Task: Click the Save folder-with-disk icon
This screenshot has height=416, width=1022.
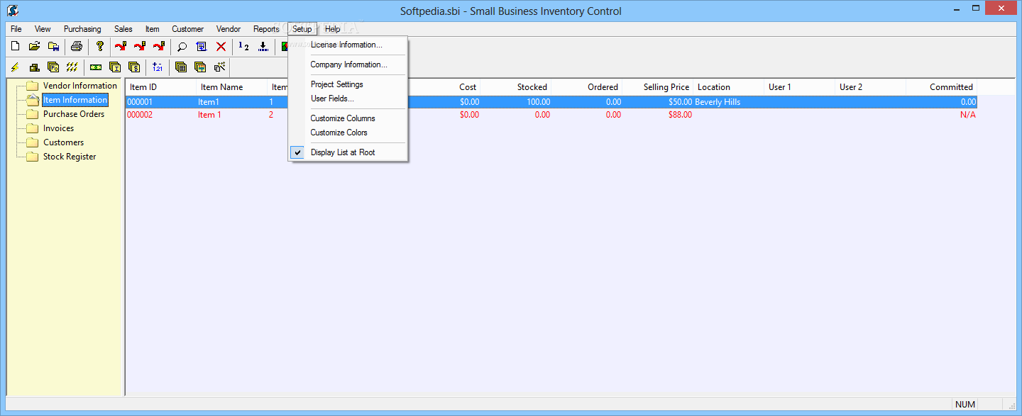Action: click(x=53, y=47)
